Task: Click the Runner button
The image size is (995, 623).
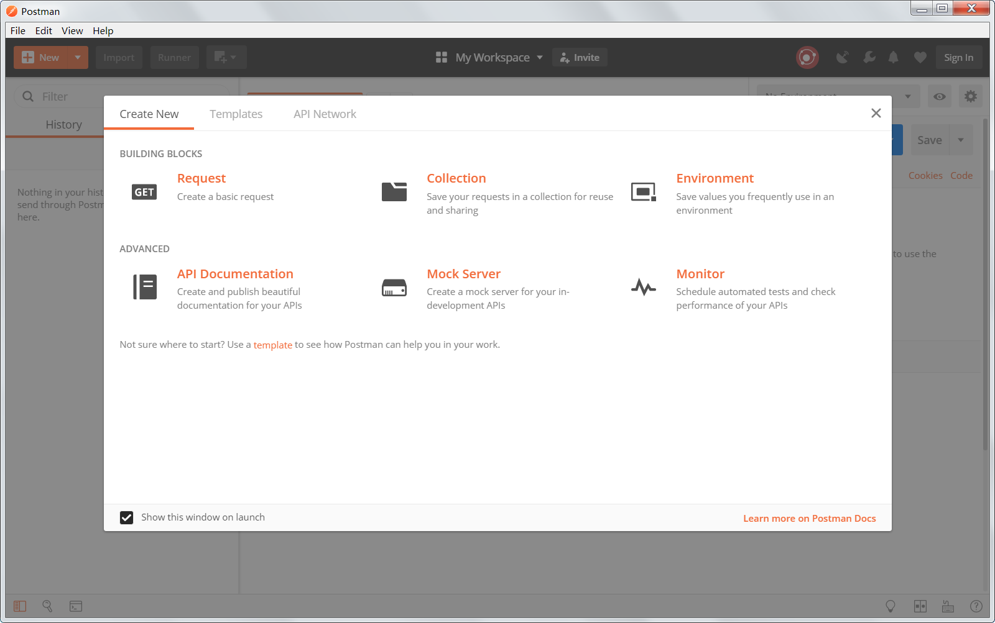Action: 175,58
